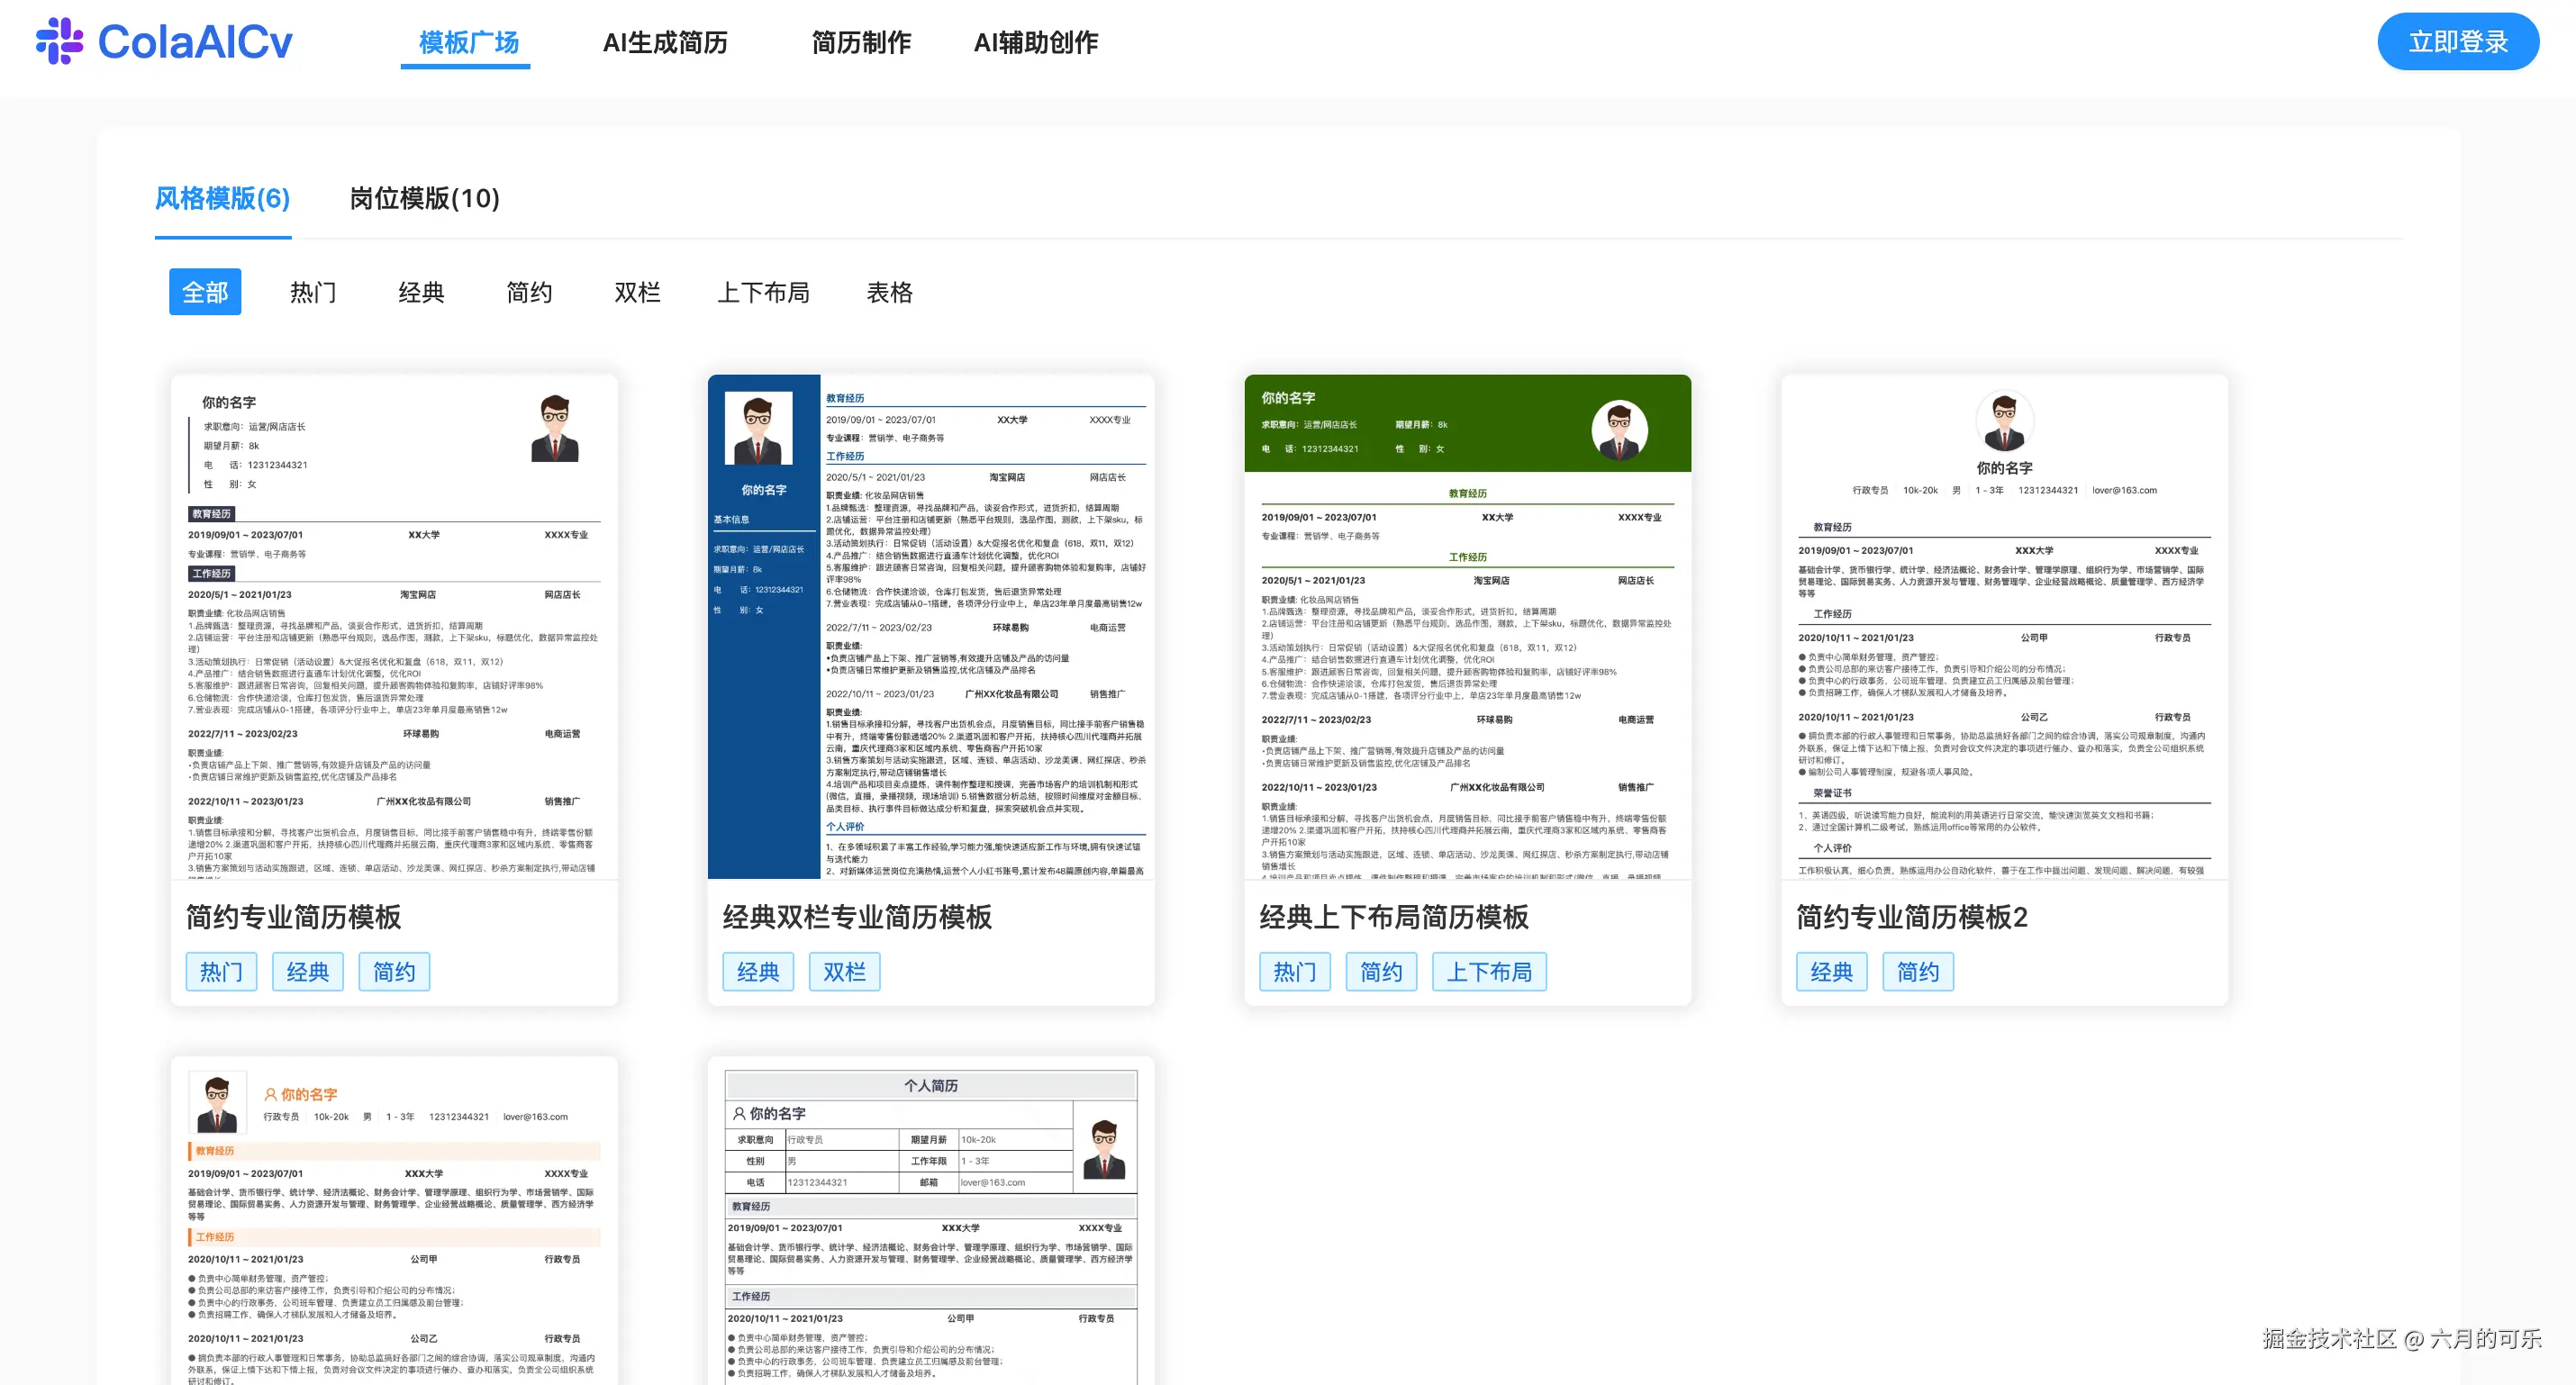Select the 经典 filter
This screenshot has width=2576, height=1385.
pyautogui.click(x=421, y=292)
